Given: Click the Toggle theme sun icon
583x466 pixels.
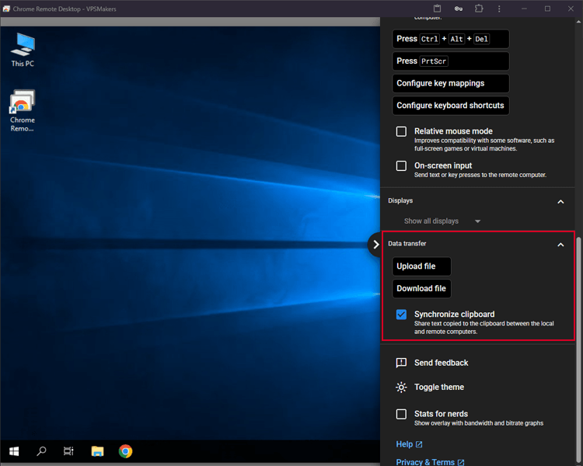Looking at the screenshot, I should click(401, 388).
